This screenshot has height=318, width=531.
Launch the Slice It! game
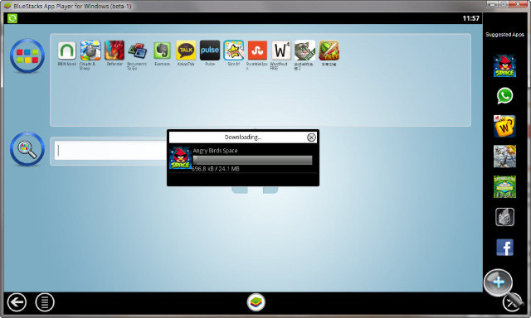pos(234,51)
